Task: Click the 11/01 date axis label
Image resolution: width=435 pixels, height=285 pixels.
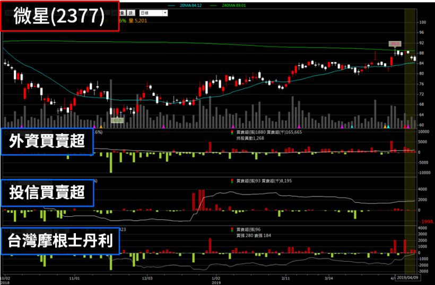Action: (75, 278)
